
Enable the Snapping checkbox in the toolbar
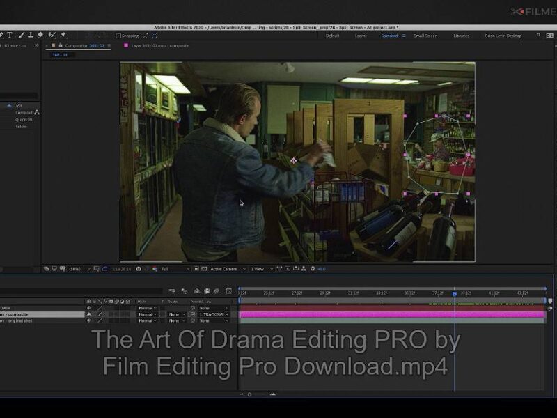tap(118, 33)
